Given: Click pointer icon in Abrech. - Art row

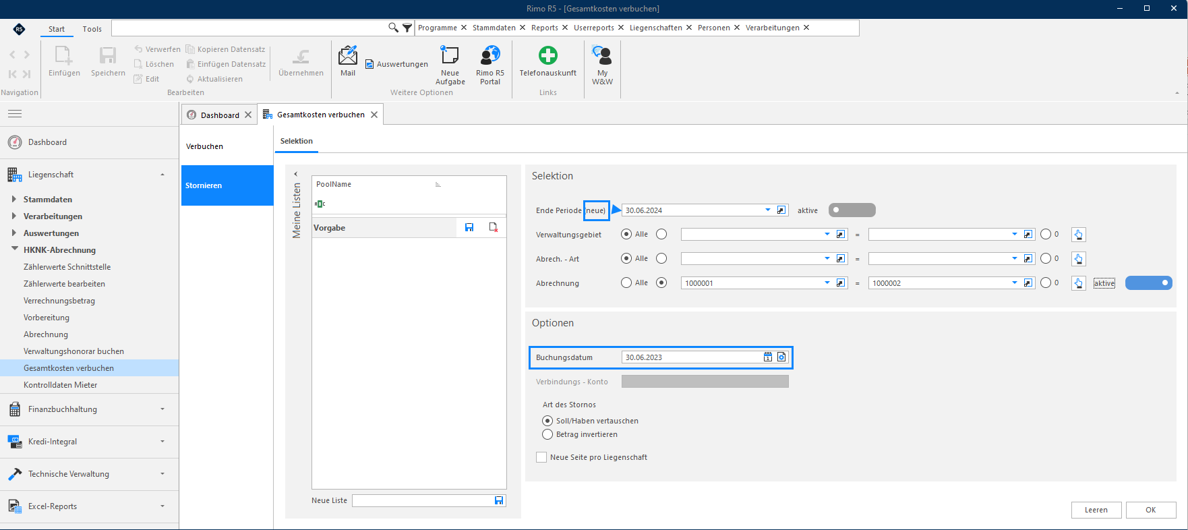Looking at the screenshot, I should point(1079,259).
